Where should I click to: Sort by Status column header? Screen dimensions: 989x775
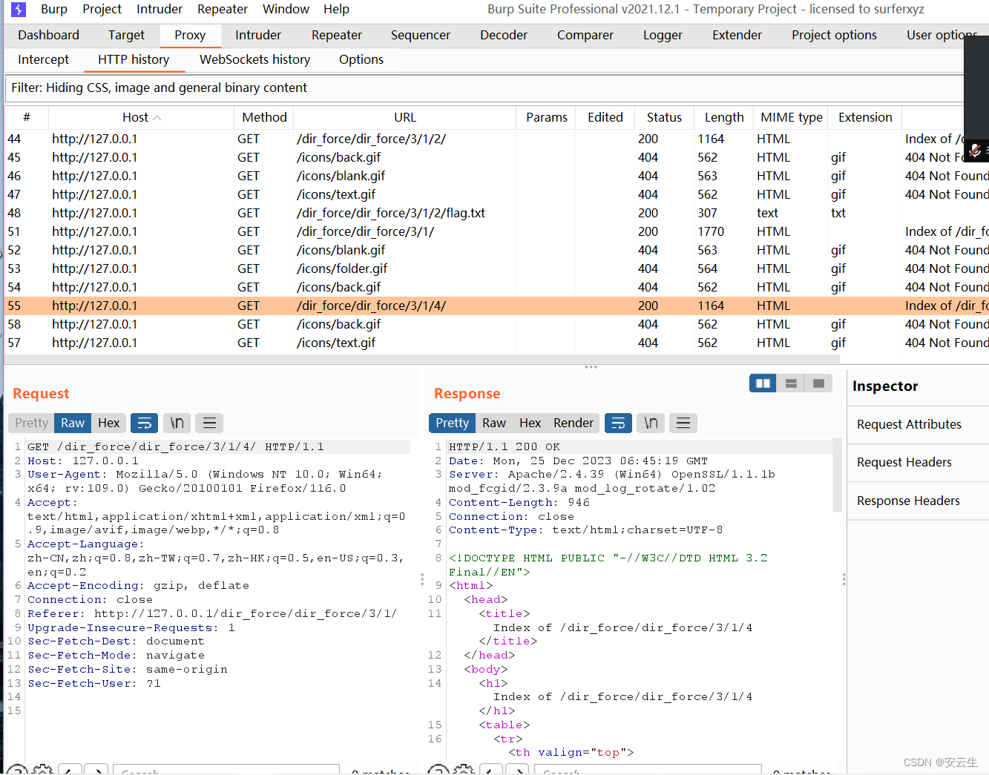(x=664, y=117)
